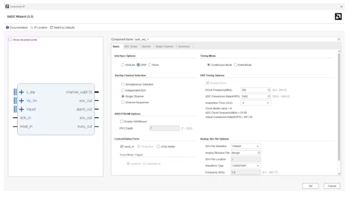
Task: Click the Switch to Defaults refresh icon
Action: 51,27
